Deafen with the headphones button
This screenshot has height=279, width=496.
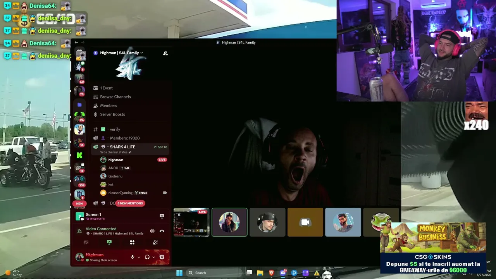click(147, 257)
